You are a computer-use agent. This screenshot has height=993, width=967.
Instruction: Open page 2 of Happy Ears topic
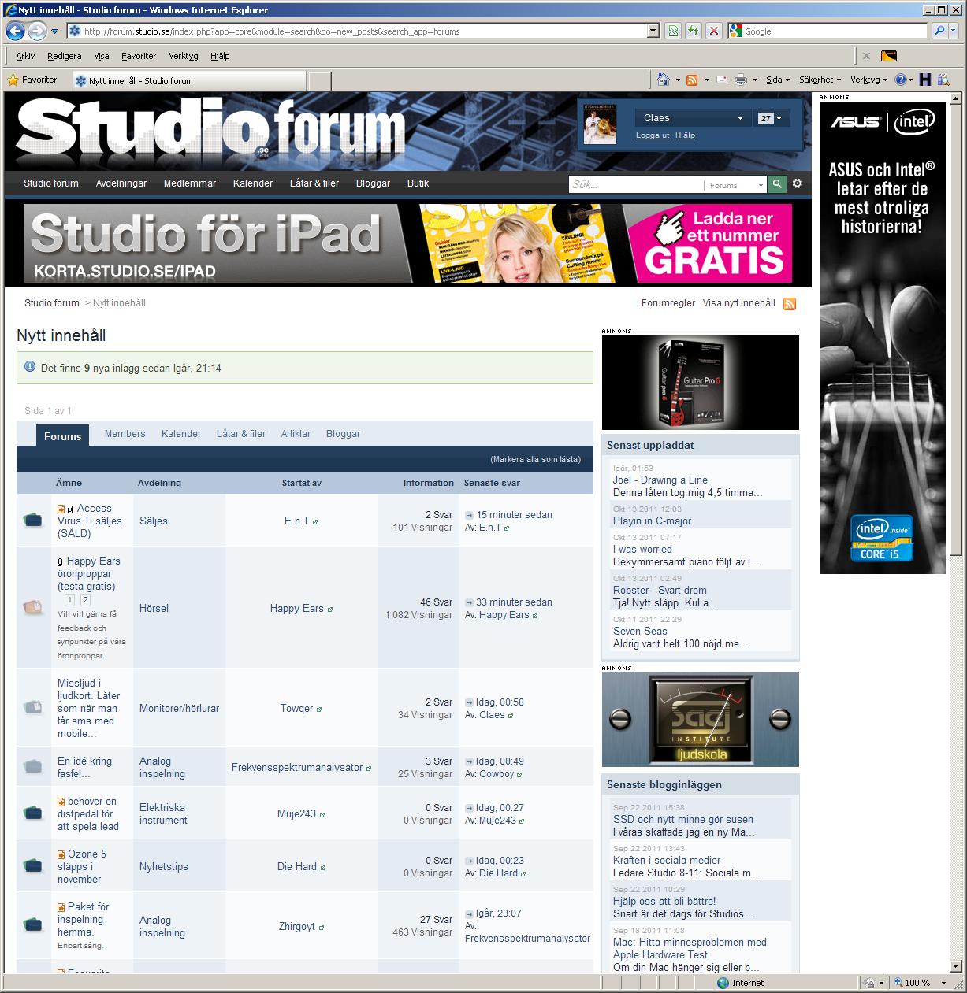point(85,600)
